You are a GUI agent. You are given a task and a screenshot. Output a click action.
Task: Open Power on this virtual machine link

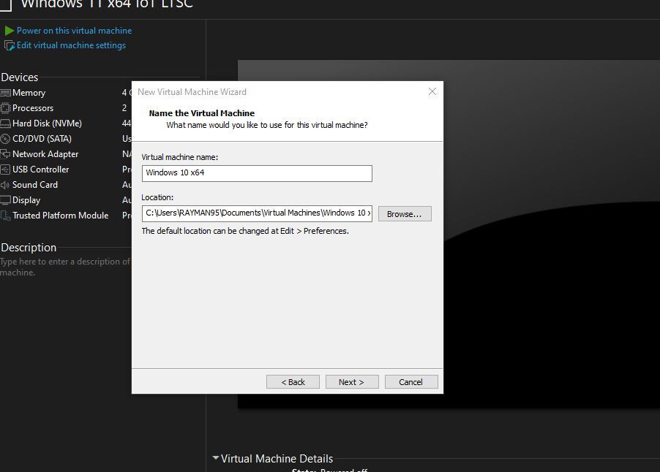tap(74, 31)
